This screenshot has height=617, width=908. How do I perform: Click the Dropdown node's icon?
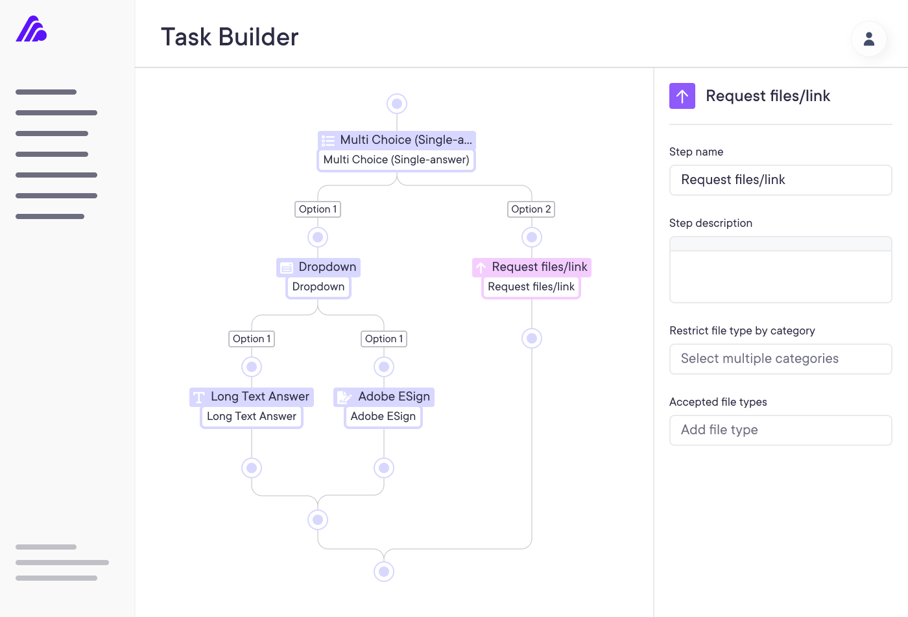click(286, 268)
